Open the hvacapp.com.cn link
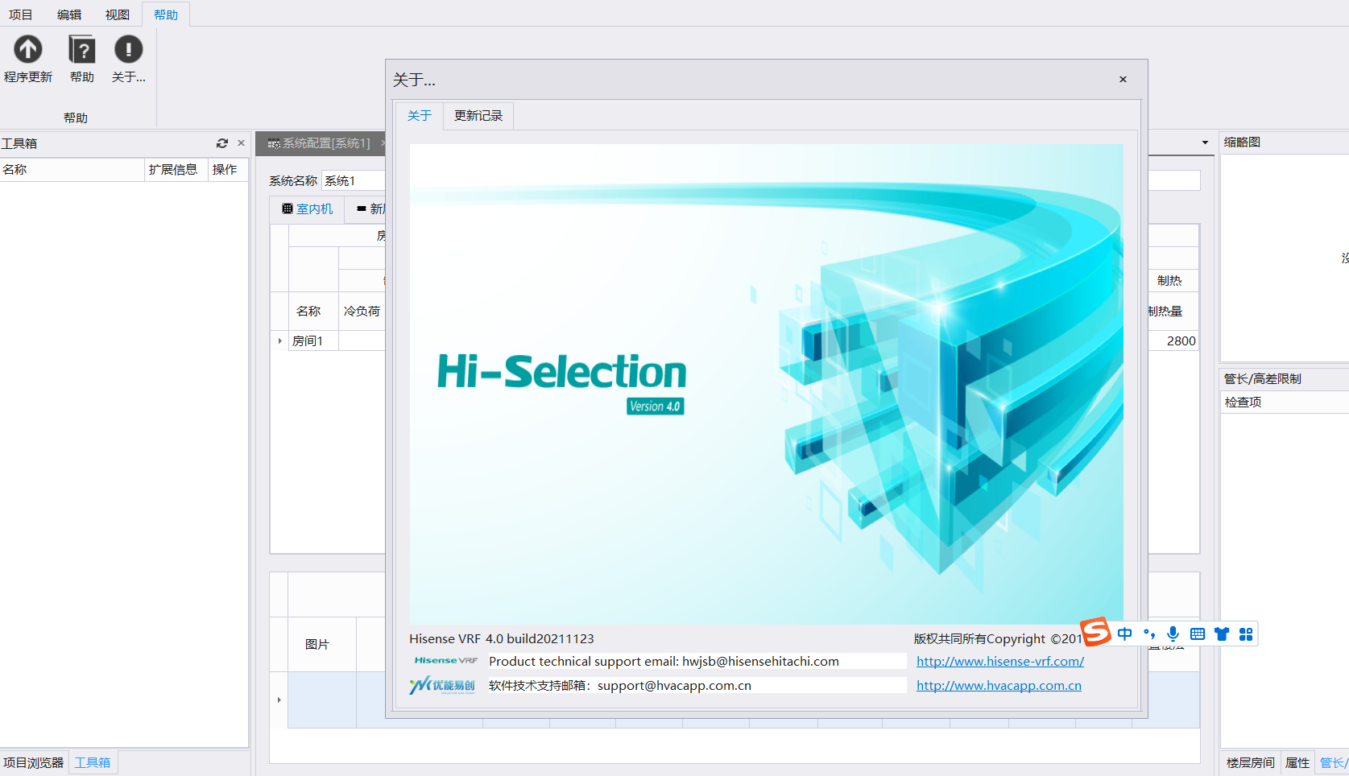 click(999, 685)
